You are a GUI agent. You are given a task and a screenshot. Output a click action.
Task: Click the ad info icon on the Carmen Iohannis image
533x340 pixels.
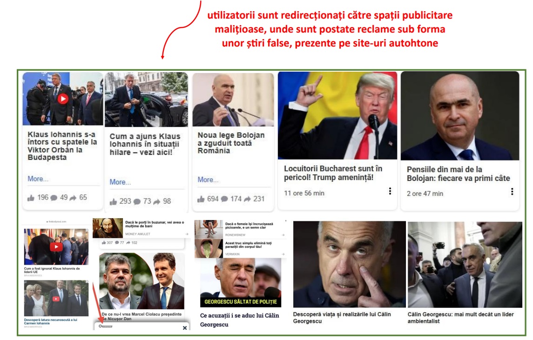tap(87, 281)
